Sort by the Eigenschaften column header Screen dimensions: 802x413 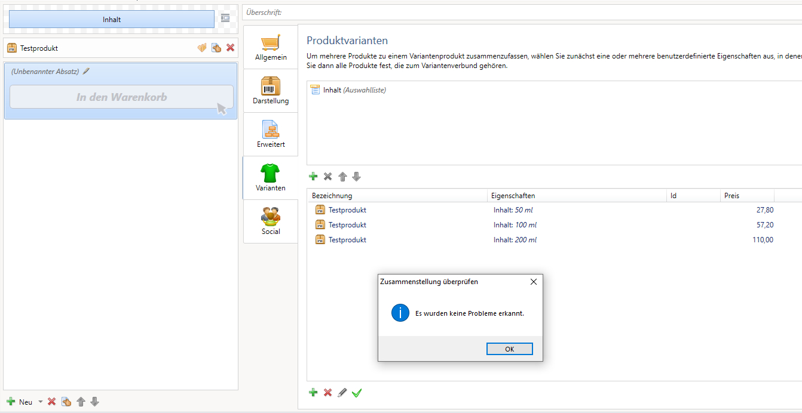pos(577,196)
